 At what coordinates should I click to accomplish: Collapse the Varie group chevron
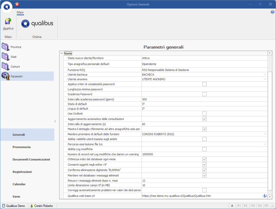pyautogui.click(x=62, y=53)
